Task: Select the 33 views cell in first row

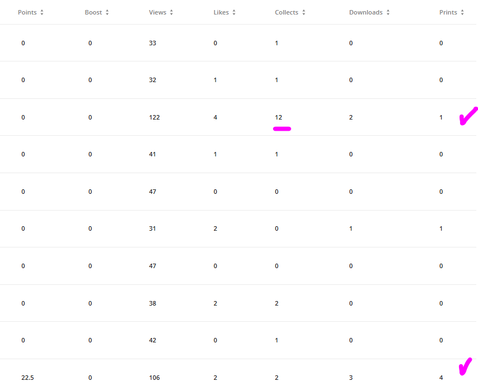Action: [x=152, y=43]
